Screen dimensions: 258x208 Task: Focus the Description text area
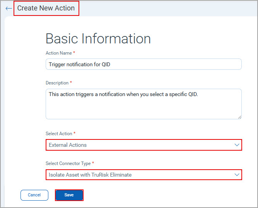click(x=144, y=104)
